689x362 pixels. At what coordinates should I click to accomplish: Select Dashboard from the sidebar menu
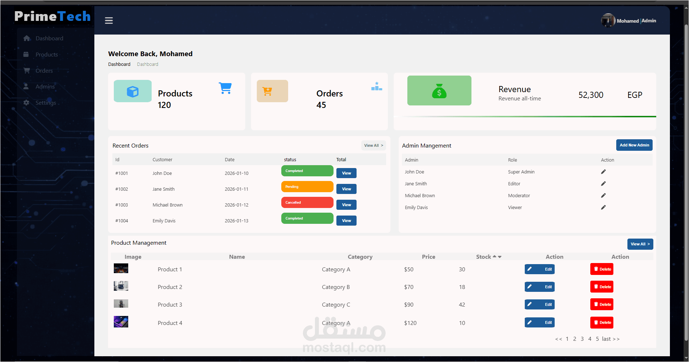tap(49, 38)
